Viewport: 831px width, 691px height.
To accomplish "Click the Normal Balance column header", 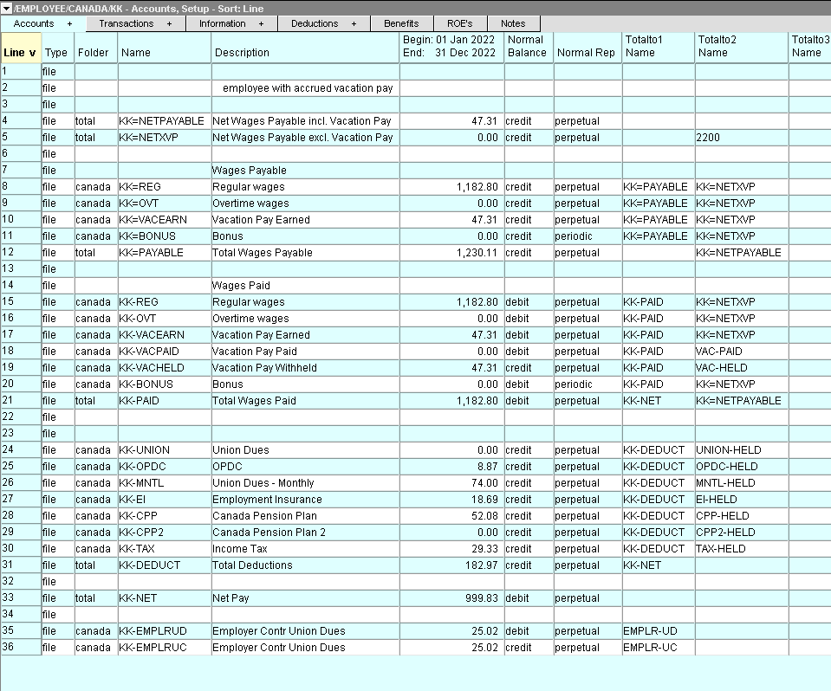I will (527, 46).
